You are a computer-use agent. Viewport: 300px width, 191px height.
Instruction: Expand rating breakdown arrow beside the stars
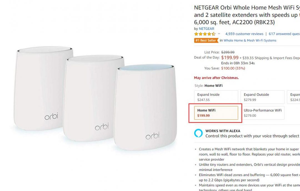coord(219,34)
